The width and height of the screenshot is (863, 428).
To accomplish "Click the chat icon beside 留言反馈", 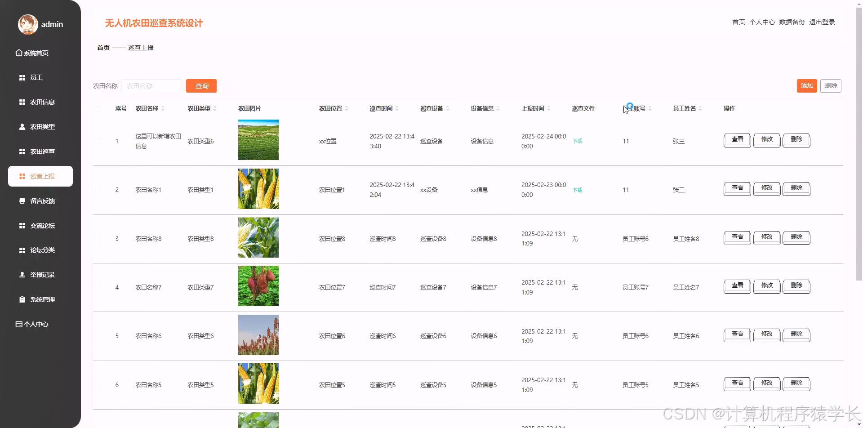I will coord(22,201).
